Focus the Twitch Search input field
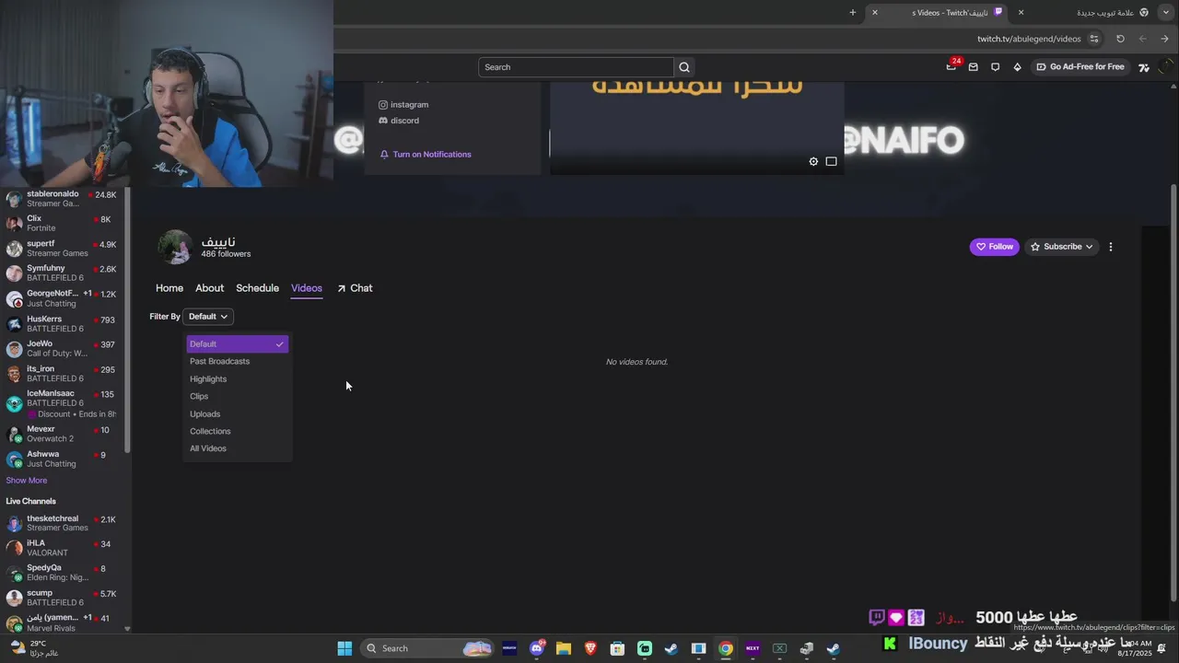Viewport: 1179px width, 663px height. 577,67
